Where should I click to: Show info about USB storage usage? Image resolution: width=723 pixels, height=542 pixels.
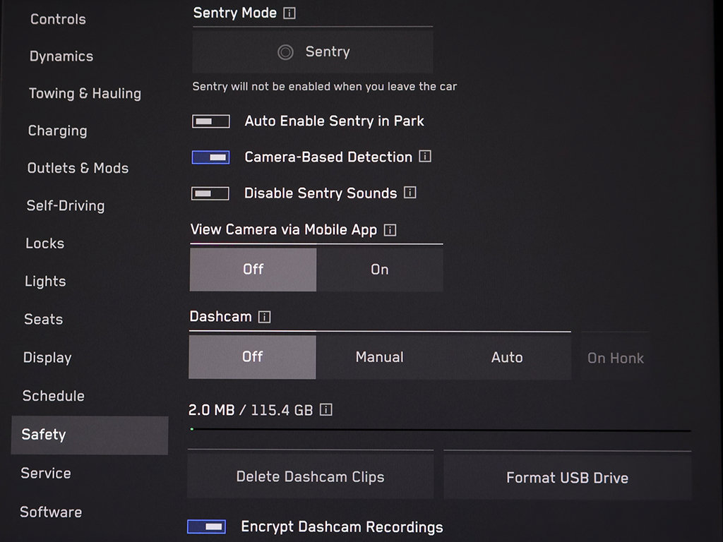click(x=326, y=409)
